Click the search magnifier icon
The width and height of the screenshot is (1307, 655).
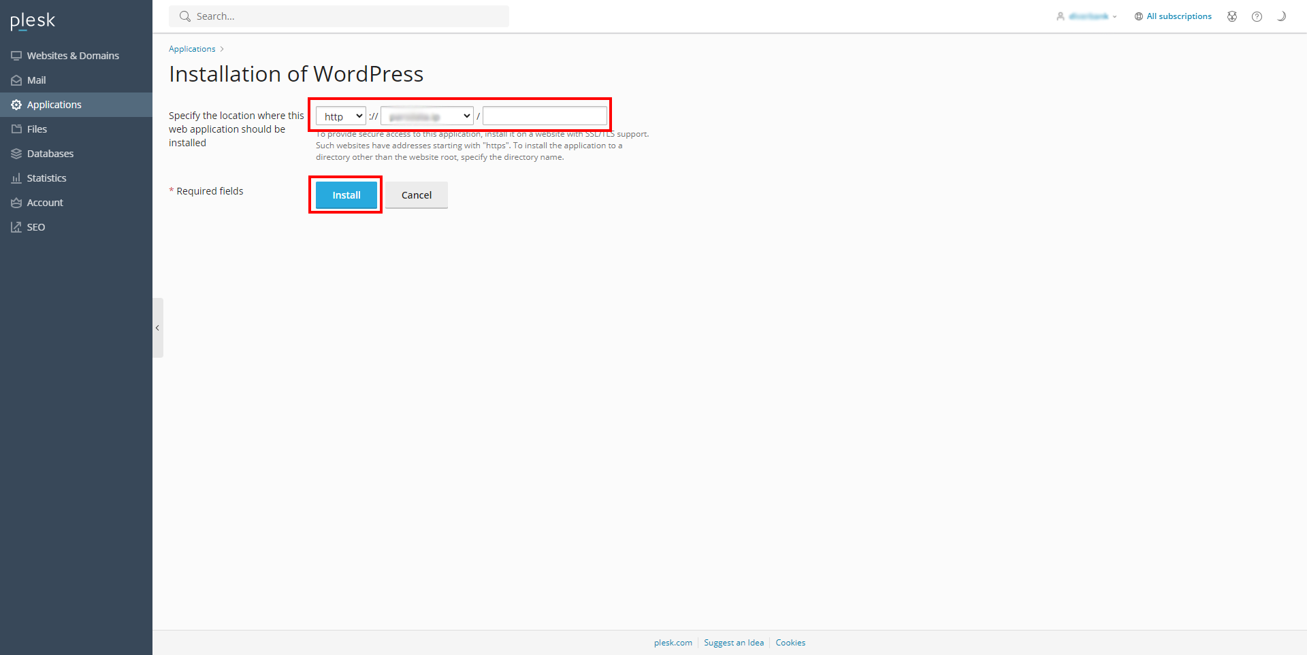pos(184,16)
